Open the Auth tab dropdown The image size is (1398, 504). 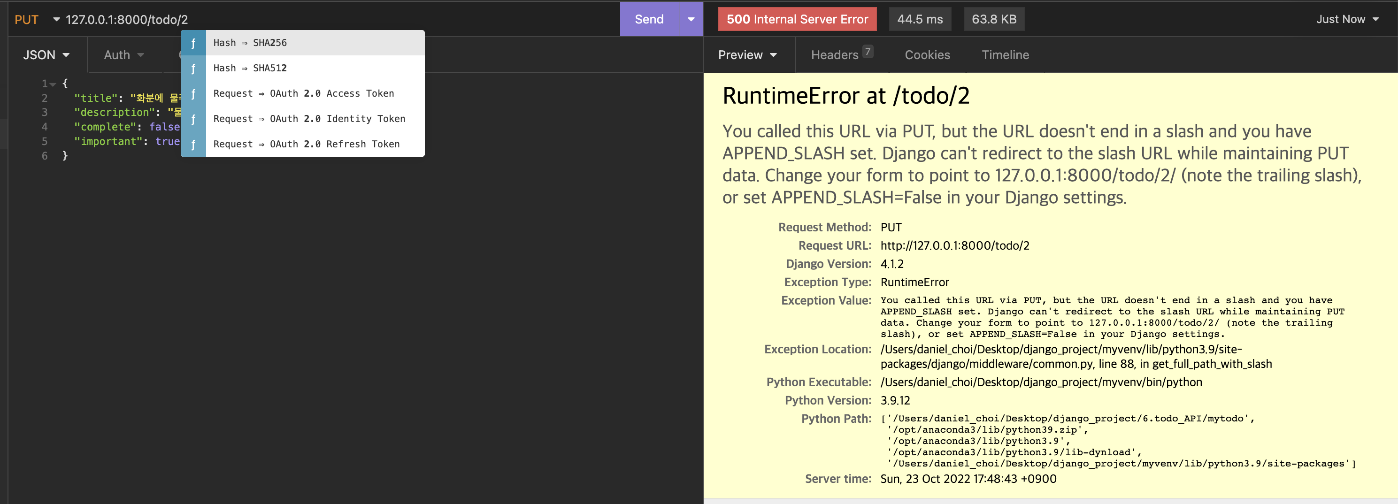[124, 55]
